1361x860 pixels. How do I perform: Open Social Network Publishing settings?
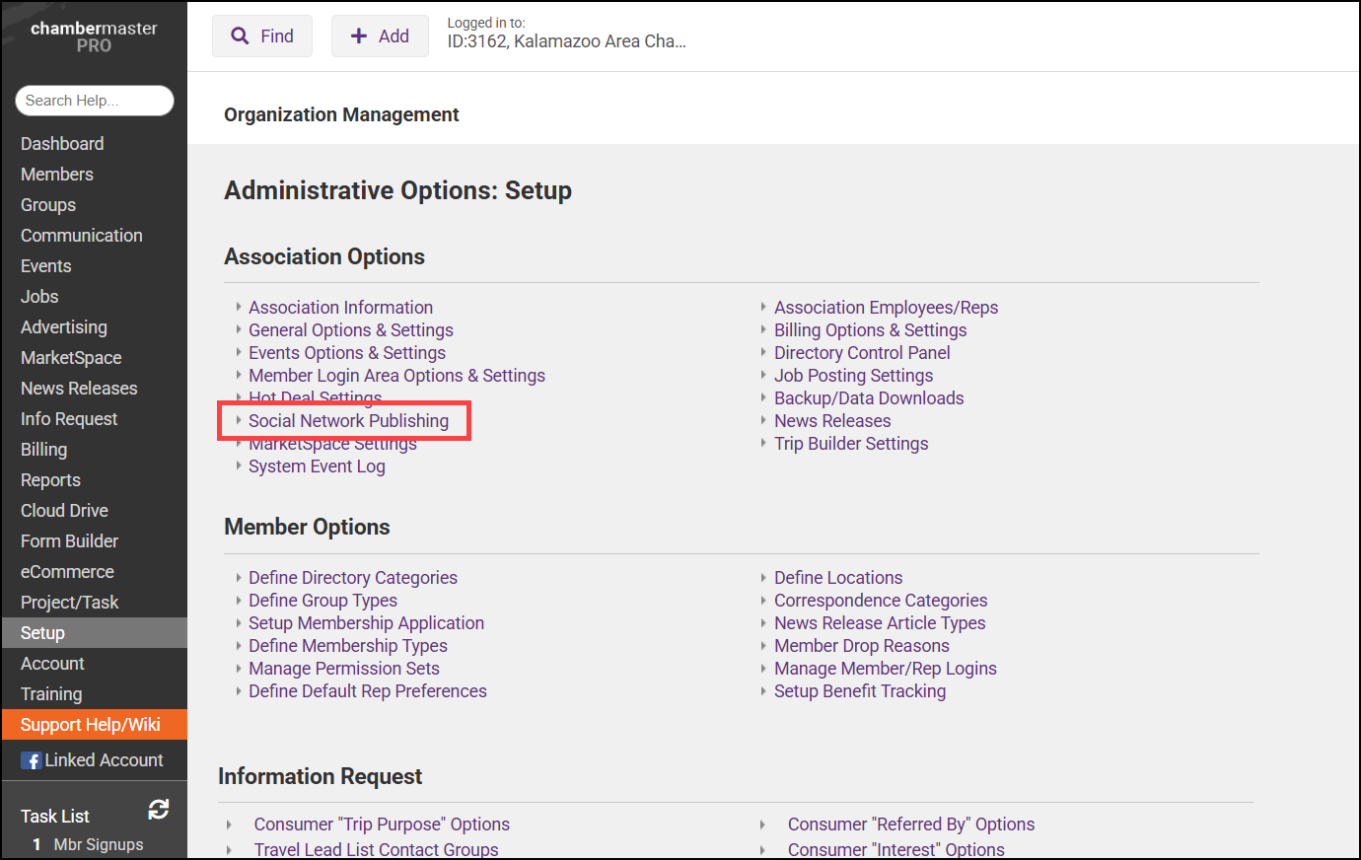click(348, 421)
